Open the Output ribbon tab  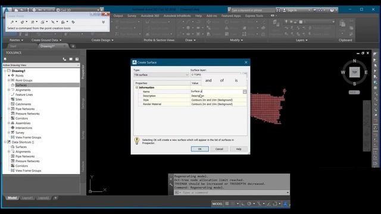(x=118, y=16)
